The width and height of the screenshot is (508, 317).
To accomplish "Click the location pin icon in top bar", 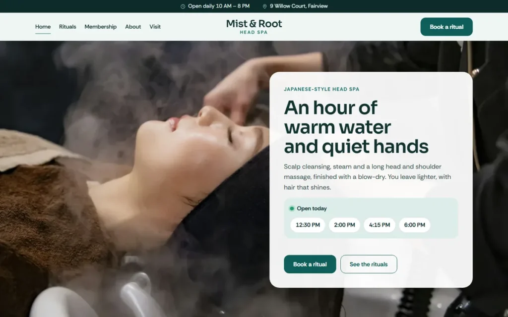I will pyautogui.click(x=265, y=6).
